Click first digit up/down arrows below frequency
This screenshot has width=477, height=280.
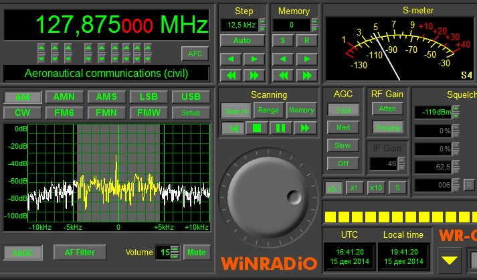point(41,53)
